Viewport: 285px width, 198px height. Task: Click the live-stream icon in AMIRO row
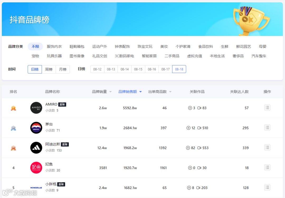pyautogui.click(x=190, y=108)
